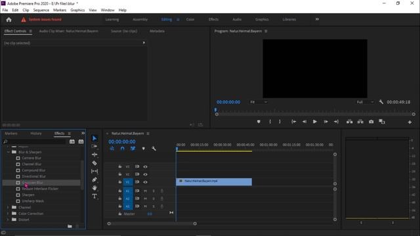This screenshot has height=236, width=420.
Task: Open Timeline display settings wrench
Action: coord(154,149)
